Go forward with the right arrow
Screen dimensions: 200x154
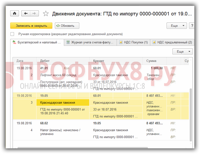[x=34, y=14]
